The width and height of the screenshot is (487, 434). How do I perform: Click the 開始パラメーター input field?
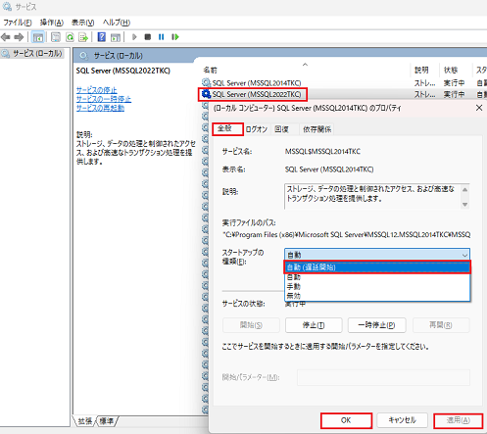pos(383,377)
